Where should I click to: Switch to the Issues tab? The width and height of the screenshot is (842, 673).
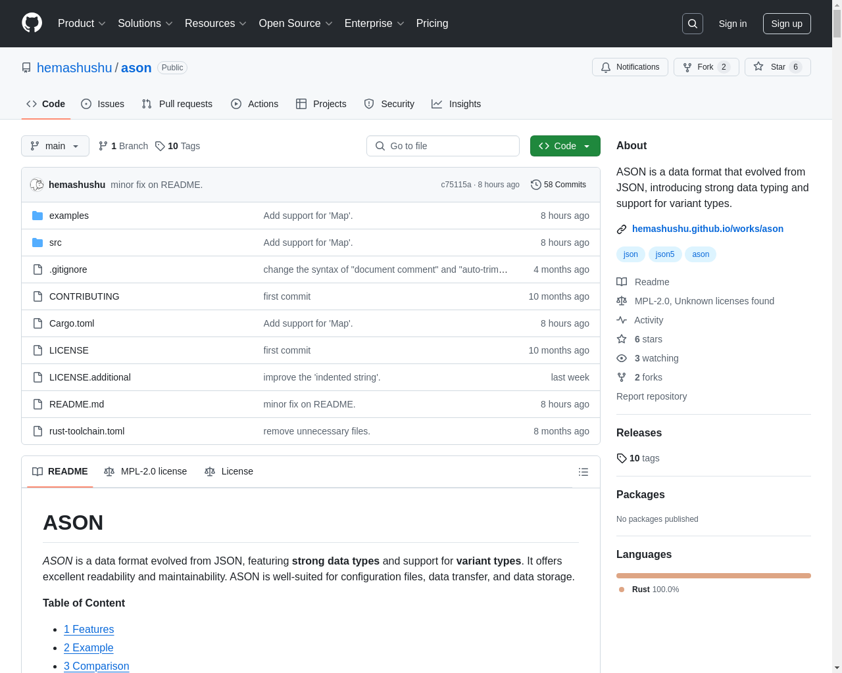(x=103, y=104)
